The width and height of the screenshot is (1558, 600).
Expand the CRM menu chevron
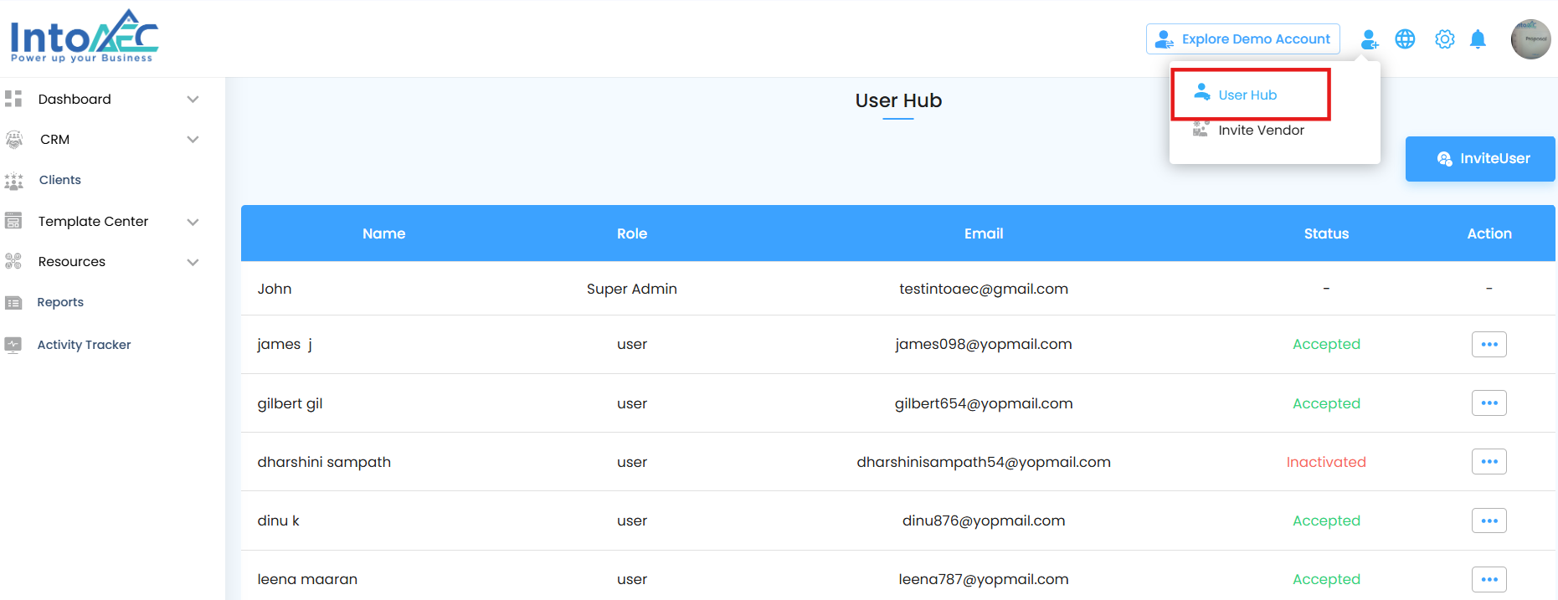(x=193, y=140)
